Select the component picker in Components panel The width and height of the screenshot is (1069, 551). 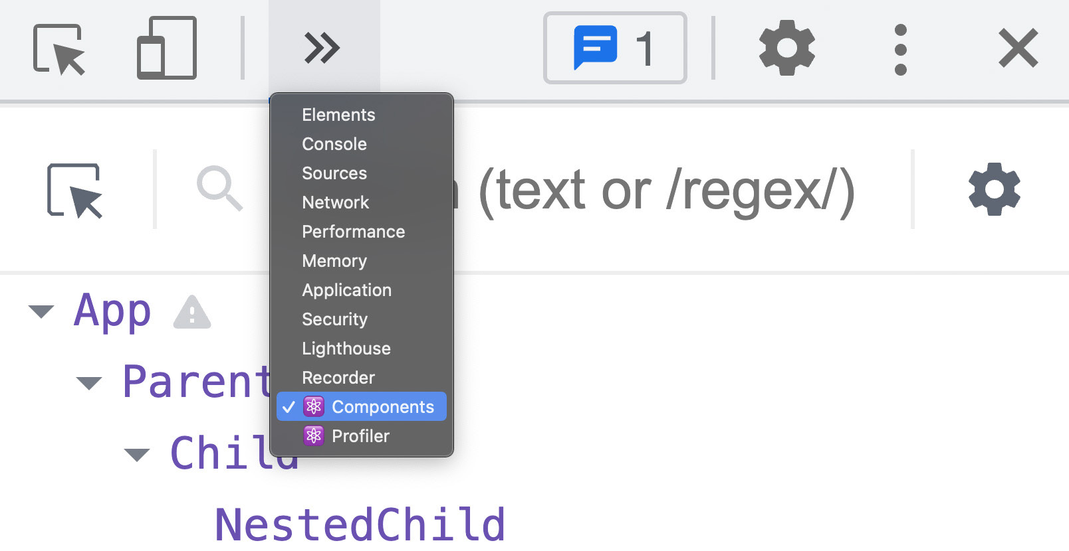[x=75, y=191]
